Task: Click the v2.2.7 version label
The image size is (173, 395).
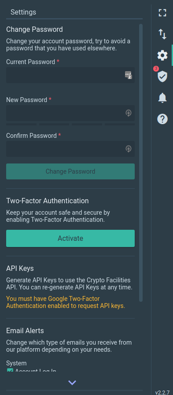Action: click(x=162, y=392)
